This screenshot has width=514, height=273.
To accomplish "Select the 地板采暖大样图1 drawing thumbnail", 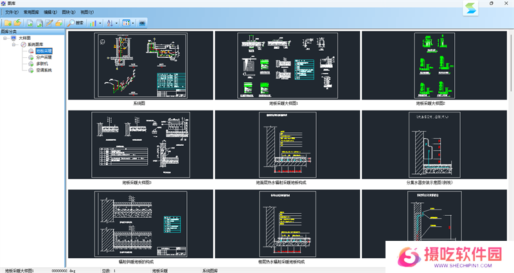I will click(287, 66).
